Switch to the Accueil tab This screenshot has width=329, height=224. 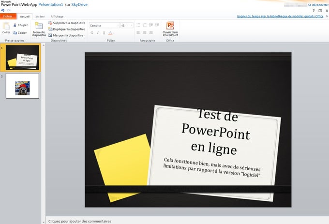(25, 16)
